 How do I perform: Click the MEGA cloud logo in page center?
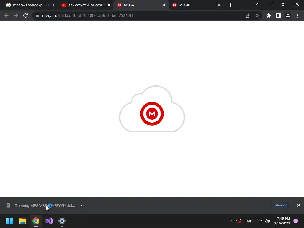(152, 109)
